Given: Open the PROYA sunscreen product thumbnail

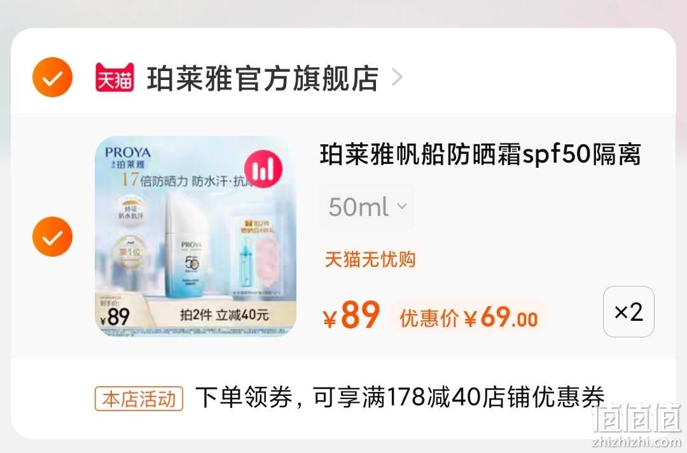Looking at the screenshot, I should (195, 236).
